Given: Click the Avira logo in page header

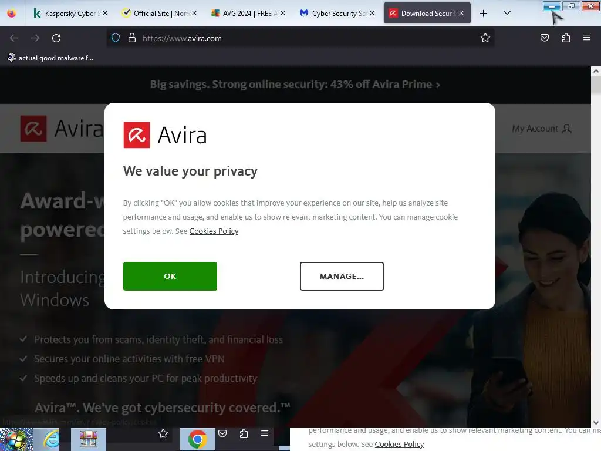Looking at the screenshot, I should point(61,129).
